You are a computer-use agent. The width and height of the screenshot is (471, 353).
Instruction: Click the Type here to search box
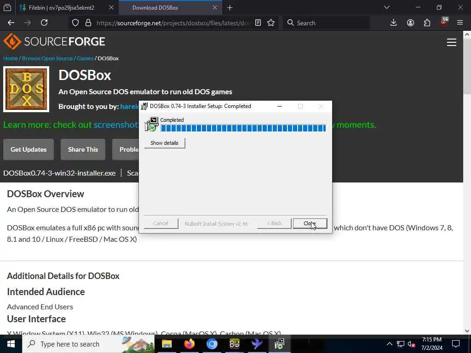point(88,344)
